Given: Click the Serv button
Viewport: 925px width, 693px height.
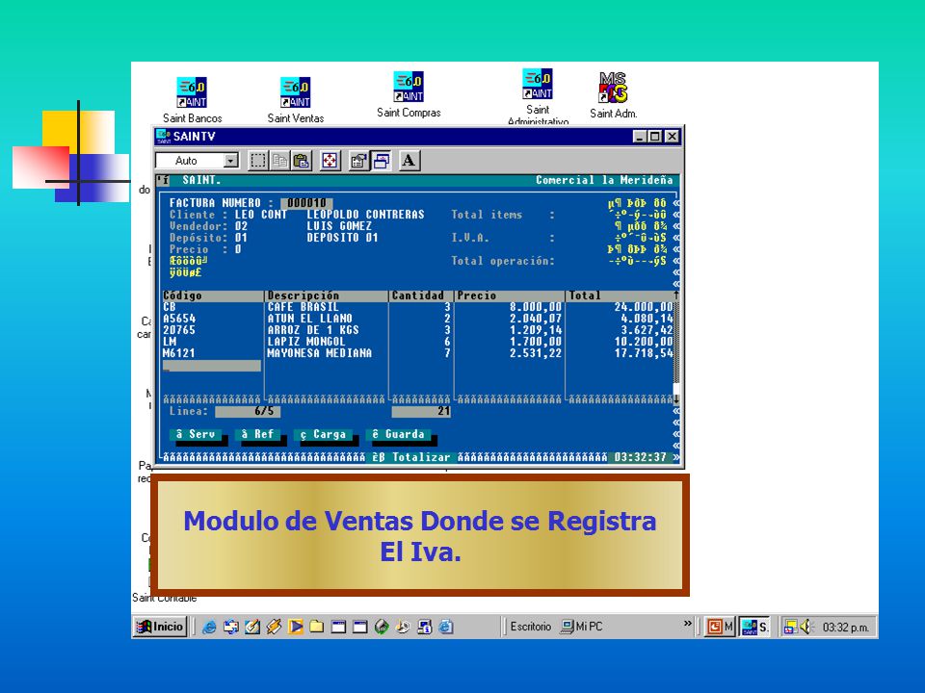Looking at the screenshot, I should [196, 434].
